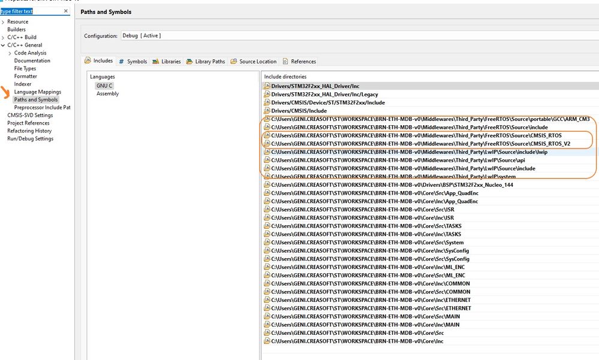Click folder icon of GCC\ARM_CM3 path

click(x=267, y=119)
